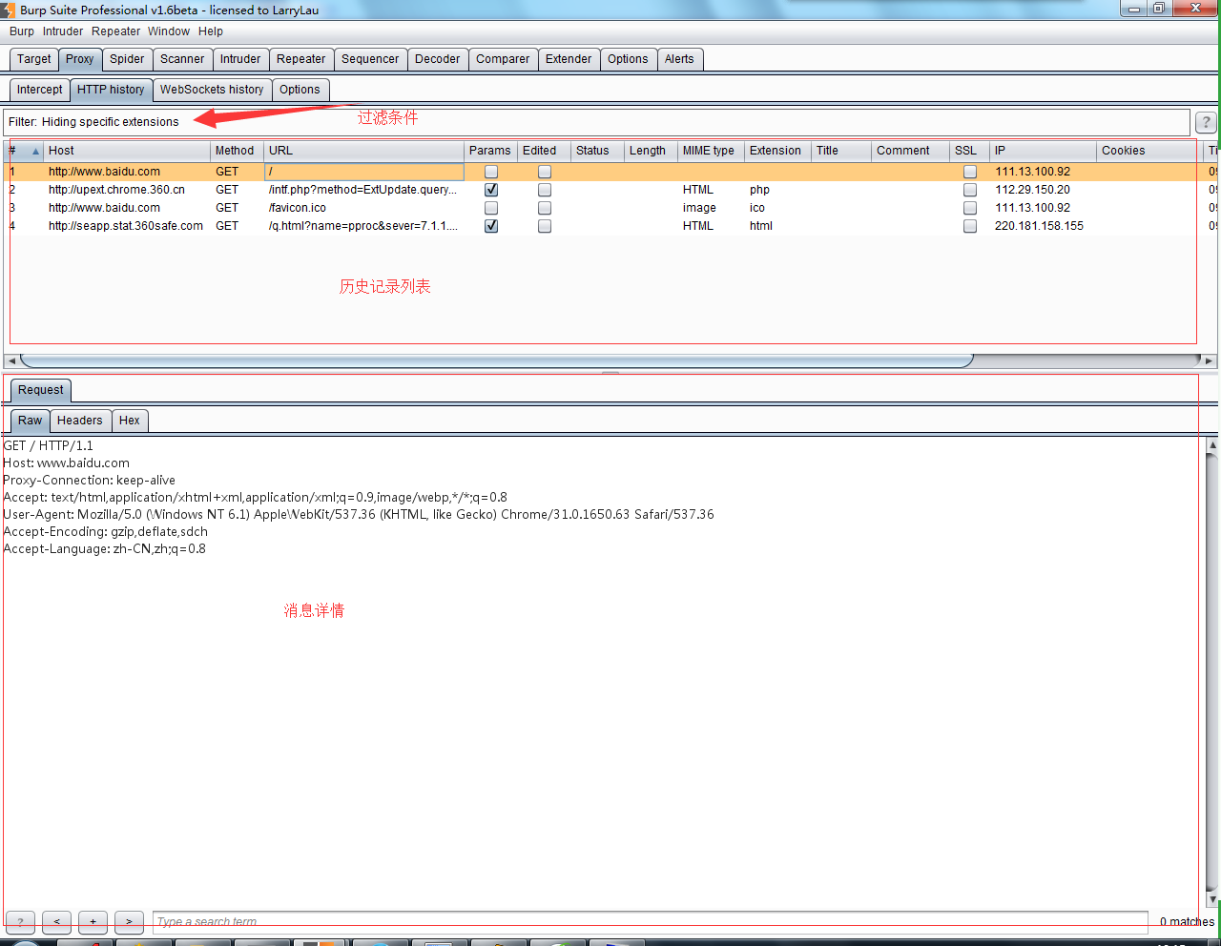Click the sort arrow in # column
The image size is (1221, 946).
coord(35,152)
